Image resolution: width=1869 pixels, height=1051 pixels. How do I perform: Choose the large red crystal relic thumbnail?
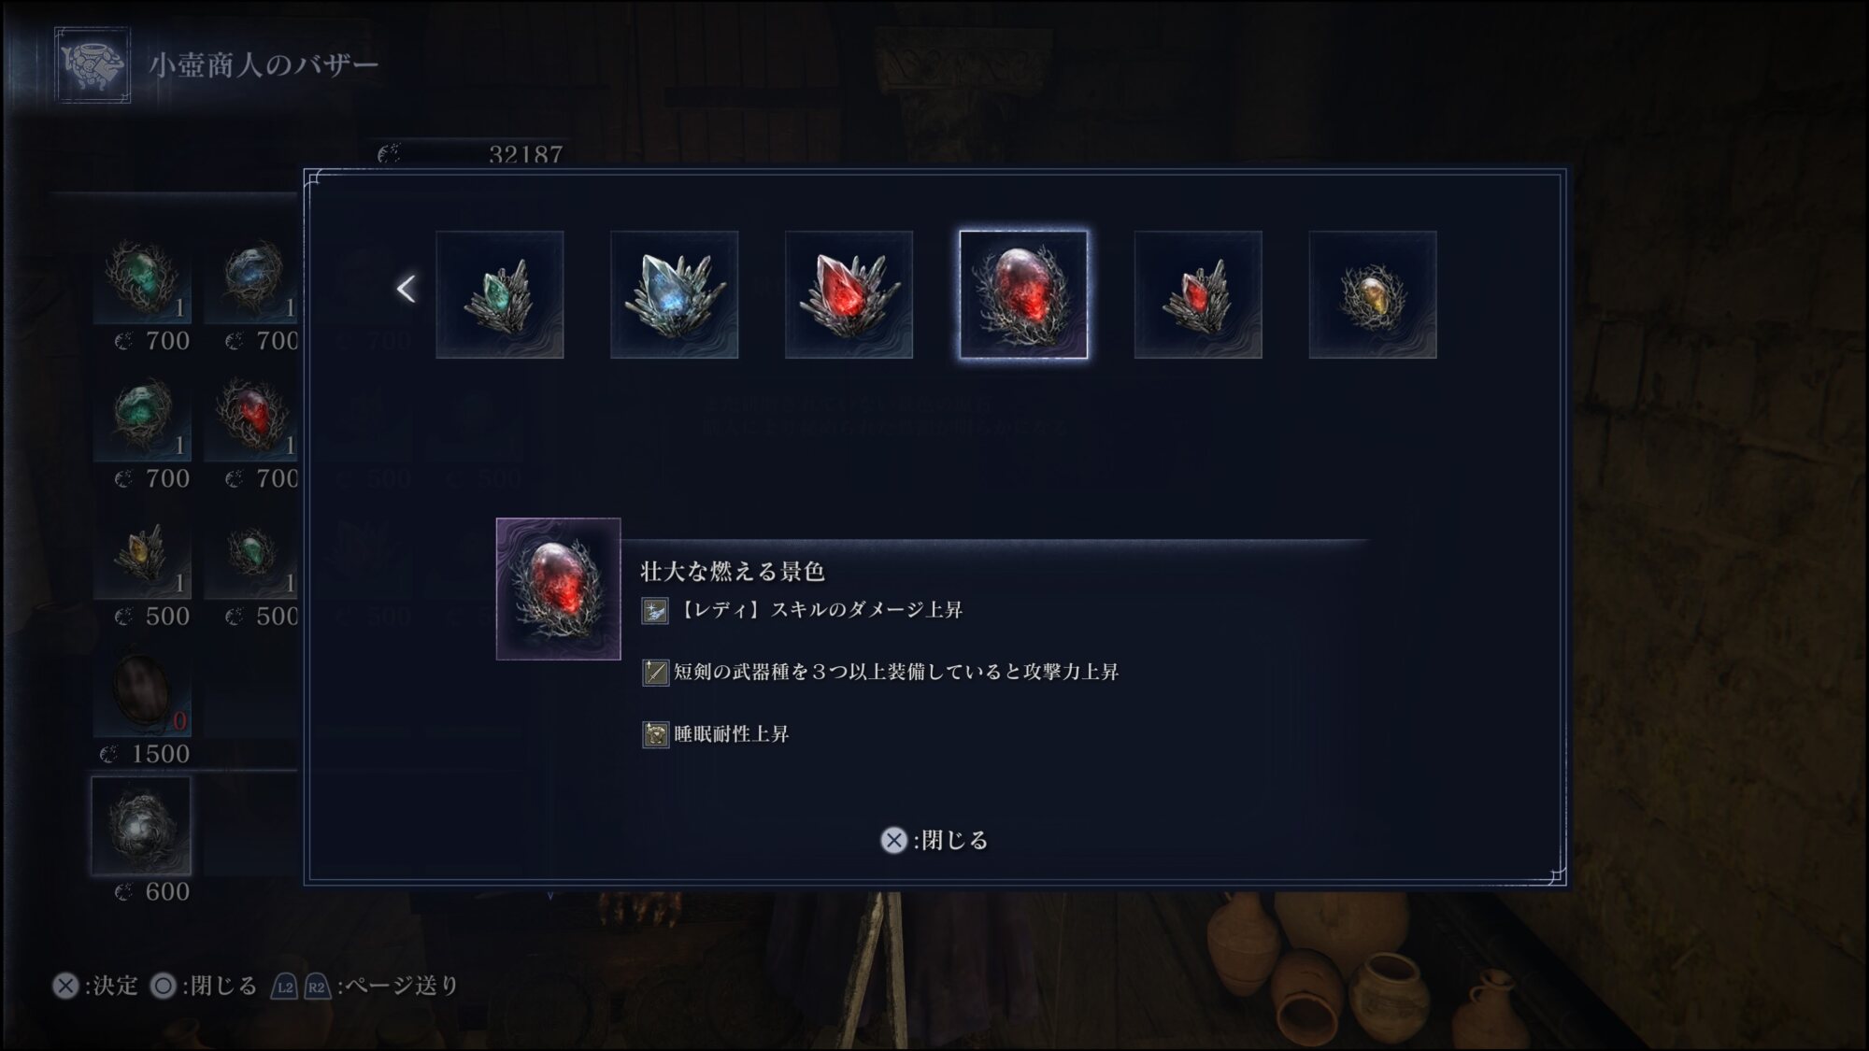(x=849, y=294)
